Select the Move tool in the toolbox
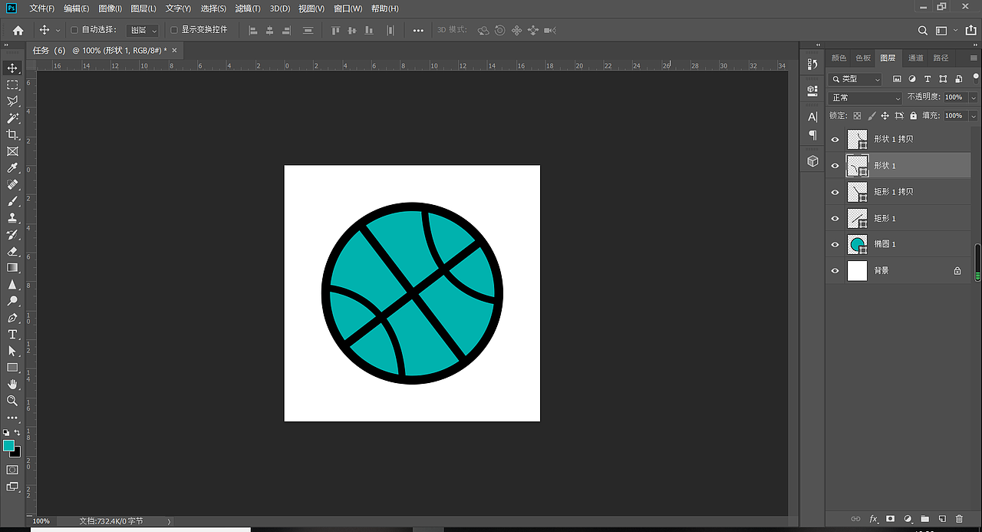982x532 pixels. click(x=12, y=68)
